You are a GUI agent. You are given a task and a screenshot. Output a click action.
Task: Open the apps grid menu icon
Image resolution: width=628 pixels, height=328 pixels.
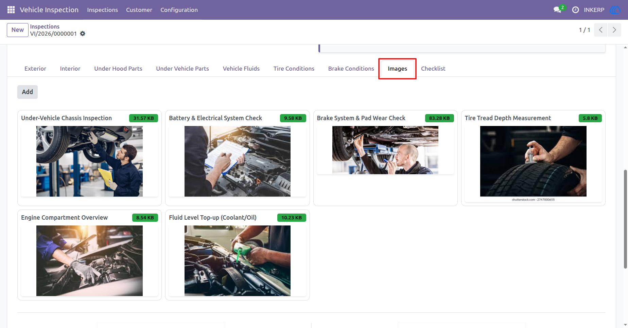11,10
